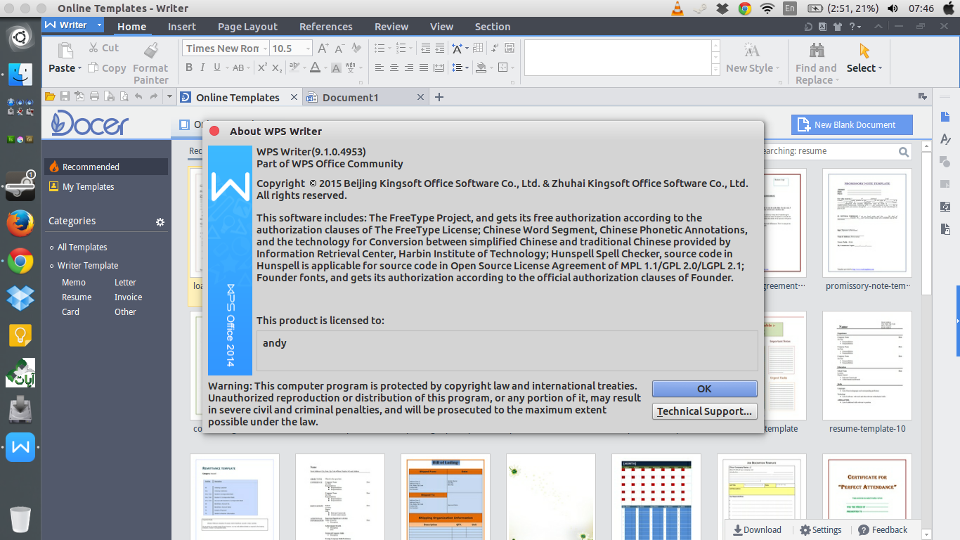Pick text highlight color
The image size is (960, 540).
coord(294,67)
